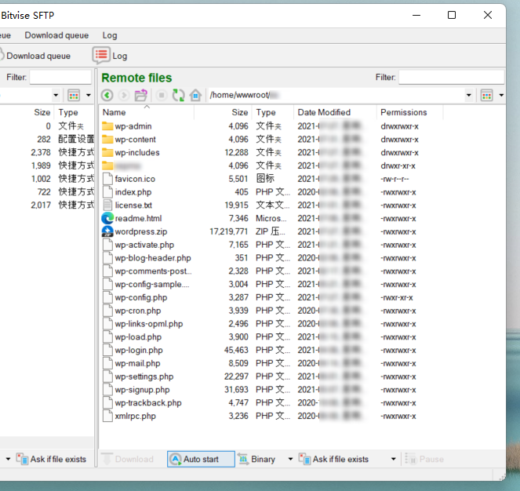Maximize the Bitvise SFTP window
Viewport: 520px width, 491px height.
pyautogui.click(x=451, y=15)
